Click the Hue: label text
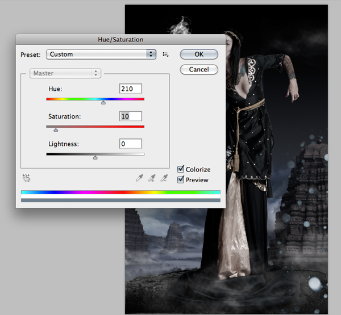The image size is (341, 315). pyautogui.click(x=55, y=89)
